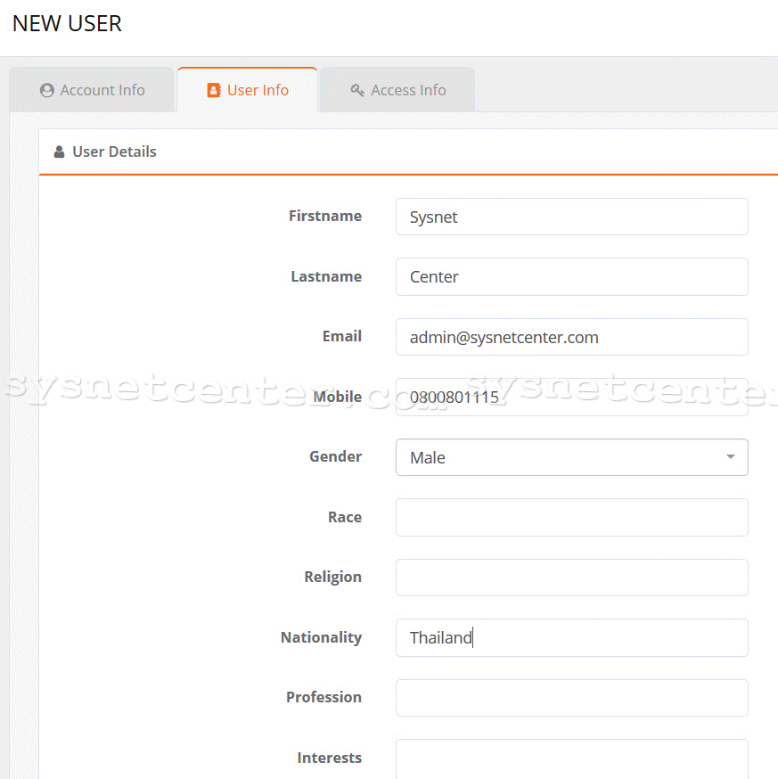The height and width of the screenshot is (779, 778).
Task: Focus the empty Race field
Action: [572, 517]
